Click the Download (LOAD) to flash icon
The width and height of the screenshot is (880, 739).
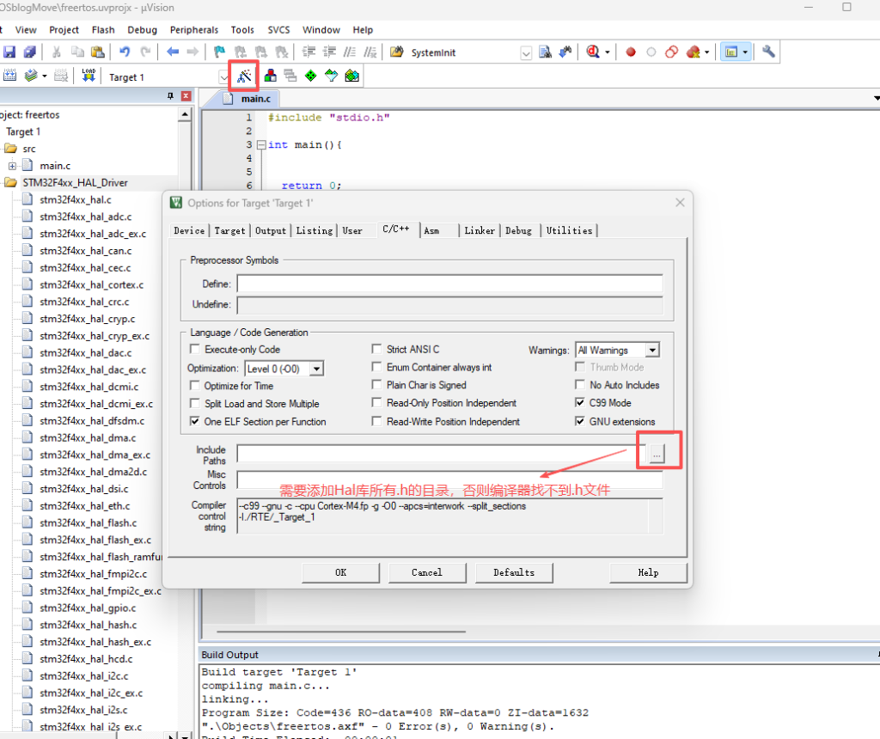click(x=89, y=76)
